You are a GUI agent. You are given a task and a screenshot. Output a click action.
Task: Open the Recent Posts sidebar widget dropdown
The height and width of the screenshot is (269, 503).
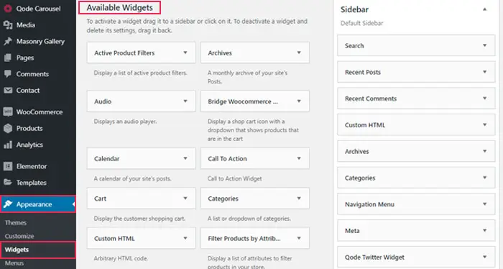tap(485, 72)
